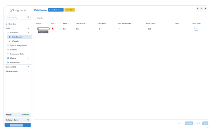Click the Campaigns (Bulk) icon
Viewport: 213px width, 134px height.
point(8,54)
